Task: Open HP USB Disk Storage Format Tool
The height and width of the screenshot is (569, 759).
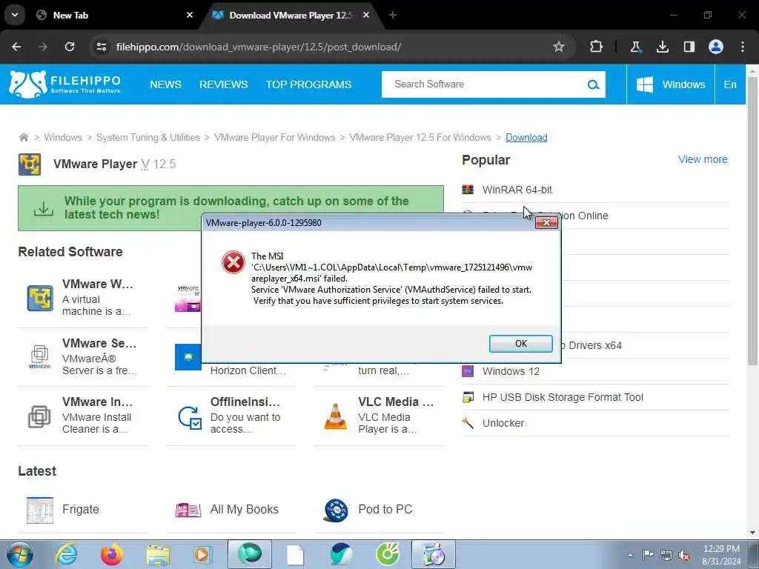Action: pyautogui.click(x=563, y=397)
